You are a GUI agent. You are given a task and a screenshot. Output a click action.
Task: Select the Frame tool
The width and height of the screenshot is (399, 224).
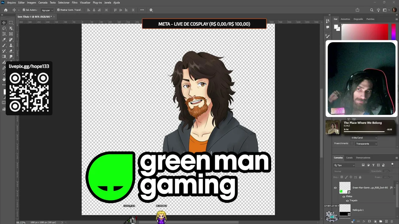[x=11, y=34]
